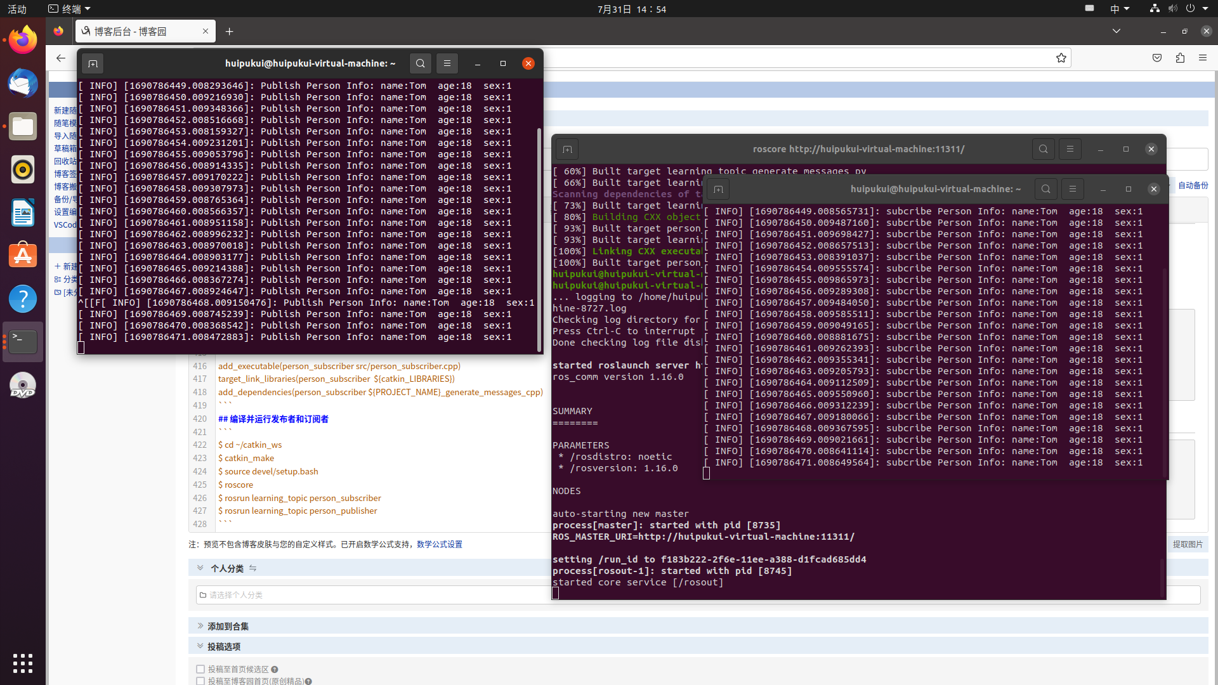Open hamburger menu in subscriber terminal
This screenshot has height=685, width=1218.
coord(1073,189)
